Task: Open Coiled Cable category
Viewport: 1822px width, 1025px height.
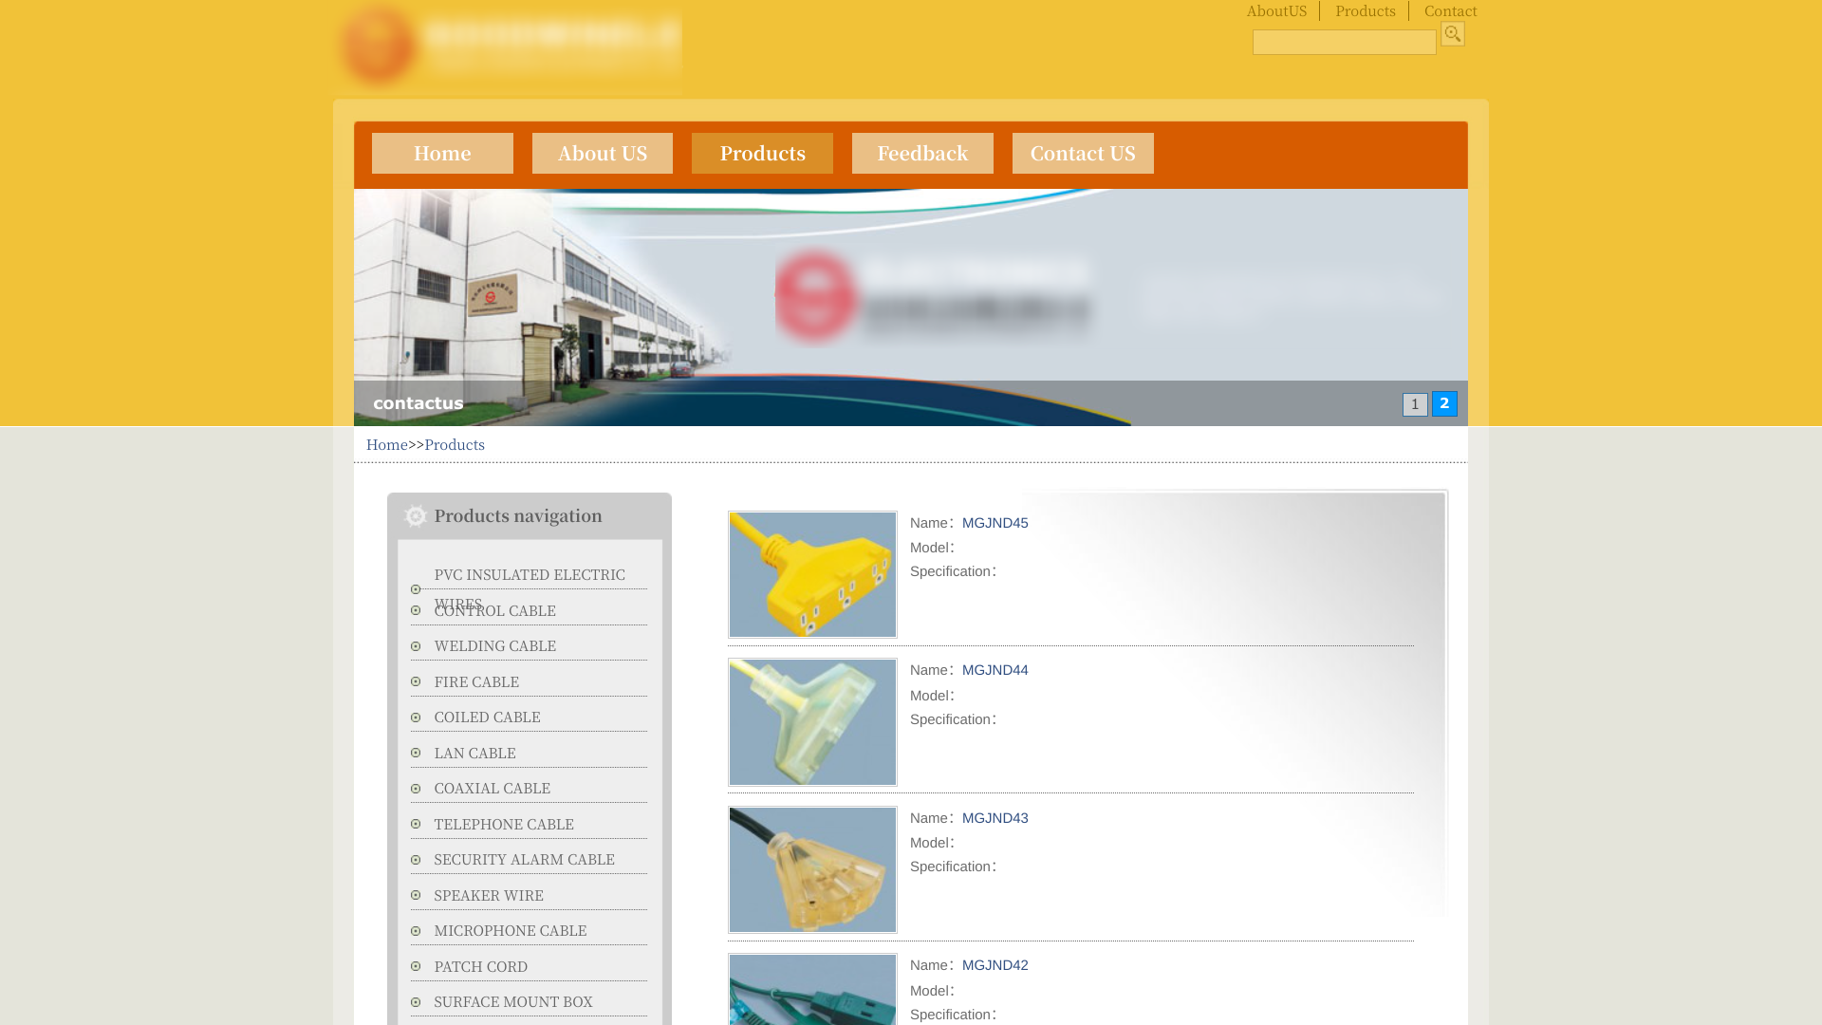Action: click(487, 717)
